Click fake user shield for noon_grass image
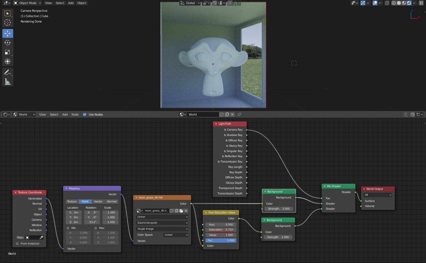Image resolution: width=426 pixels, height=263 pixels. click(x=172, y=211)
